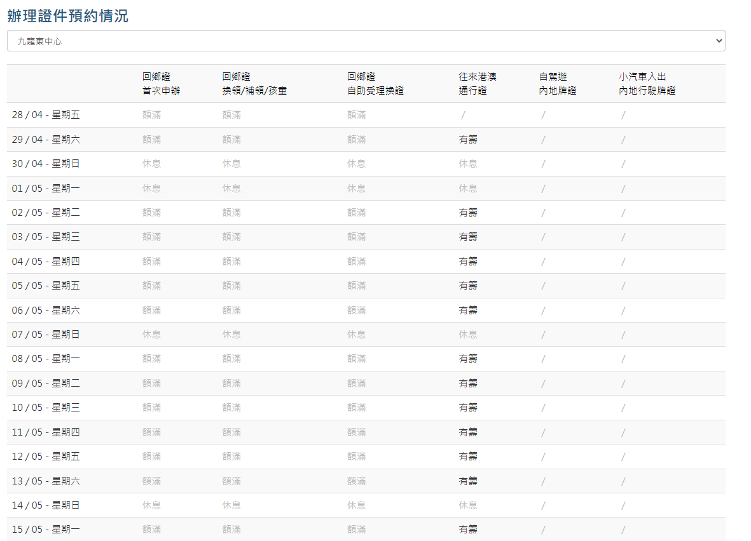Screen dimensions: 751x541
Task: Select 有籌 for 06/05 星期六
Action: point(468,311)
